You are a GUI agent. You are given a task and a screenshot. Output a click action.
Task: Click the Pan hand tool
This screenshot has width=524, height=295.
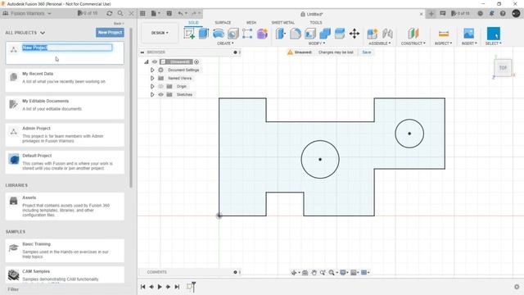click(314, 273)
